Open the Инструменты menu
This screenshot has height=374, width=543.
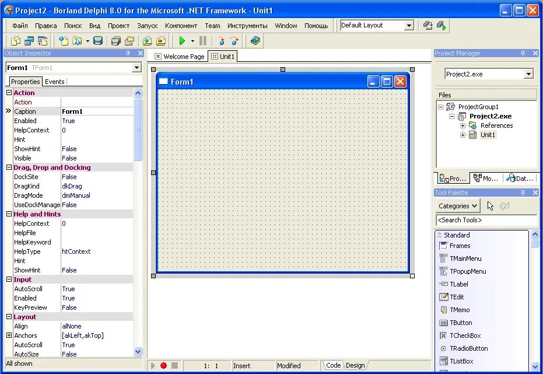click(247, 26)
